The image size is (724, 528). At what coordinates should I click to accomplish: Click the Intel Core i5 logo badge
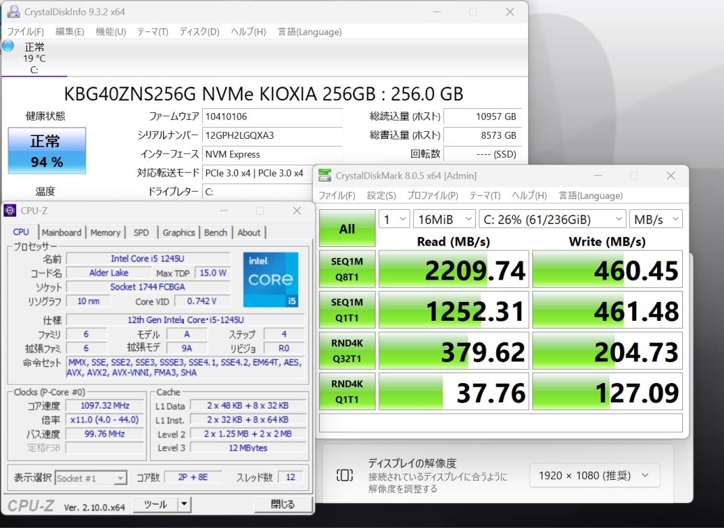(270, 280)
